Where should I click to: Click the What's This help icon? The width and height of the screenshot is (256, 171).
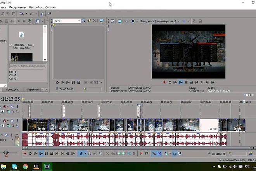[x=50, y=14]
